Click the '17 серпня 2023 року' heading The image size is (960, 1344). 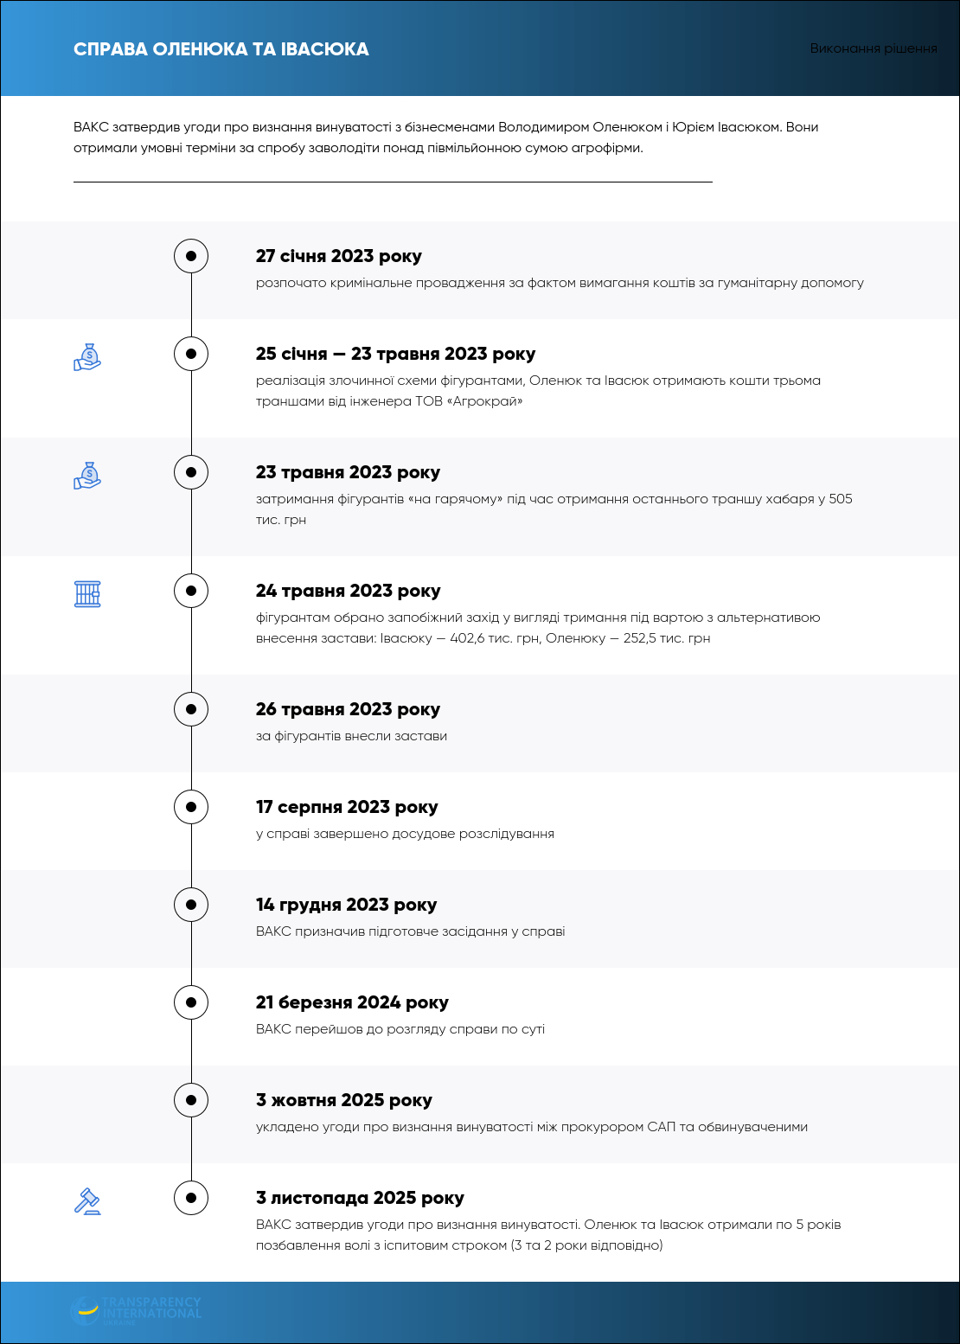pyautogui.click(x=347, y=807)
